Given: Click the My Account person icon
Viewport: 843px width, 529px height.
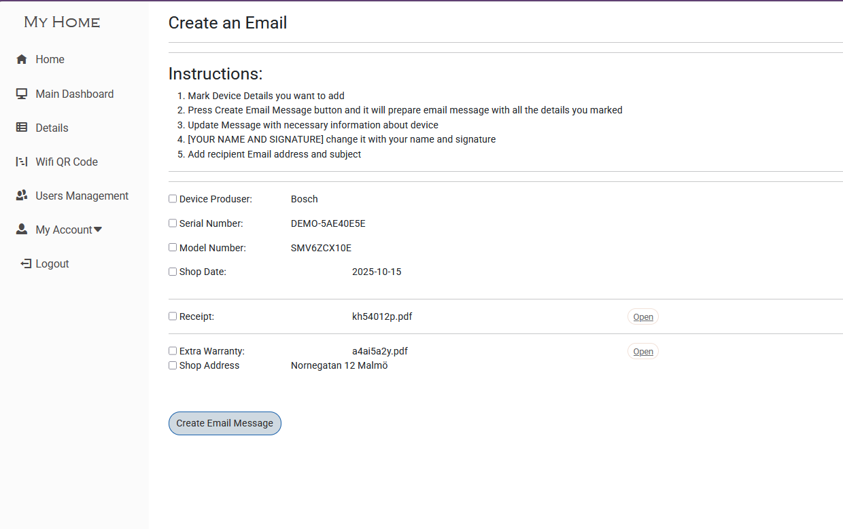Looking at the screenshot, I should pos(22,230).
